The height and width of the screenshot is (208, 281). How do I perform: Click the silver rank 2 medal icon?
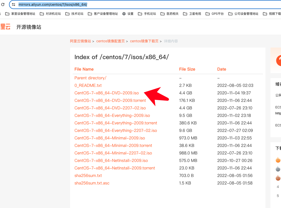(278, 169)
